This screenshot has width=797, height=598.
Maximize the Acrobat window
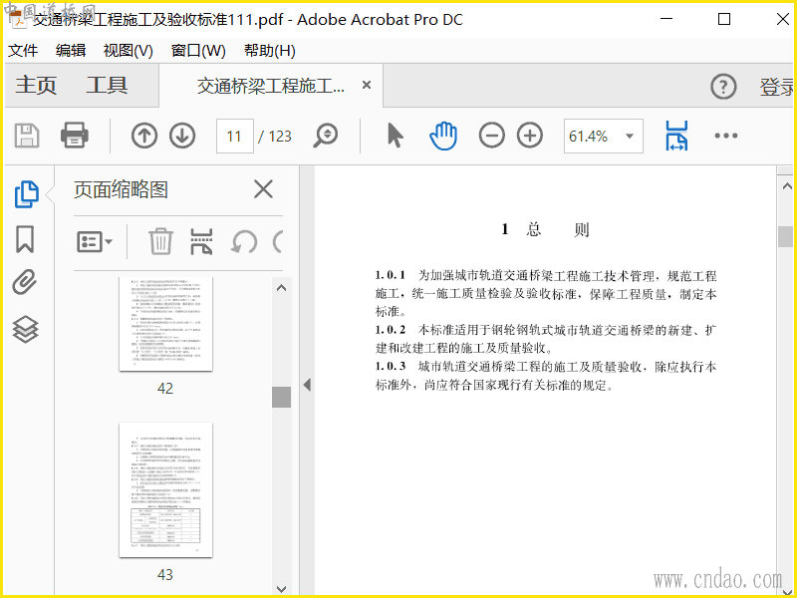[x=724, y=19]
